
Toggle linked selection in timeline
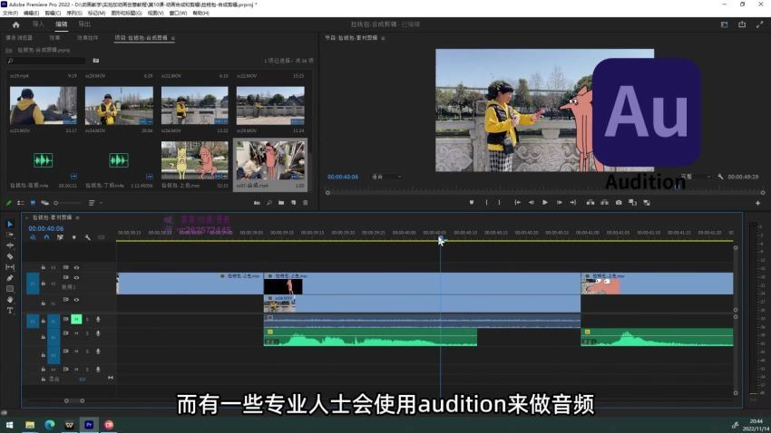60,237
